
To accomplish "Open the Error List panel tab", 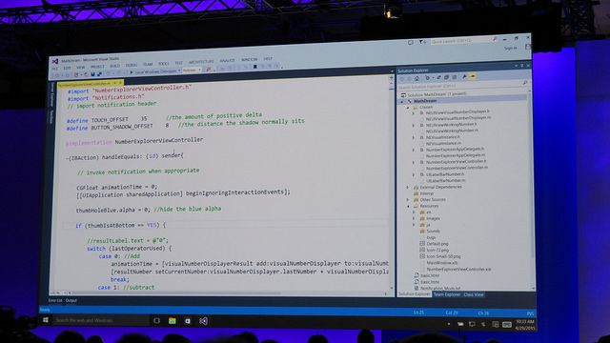I will [55, 301].
